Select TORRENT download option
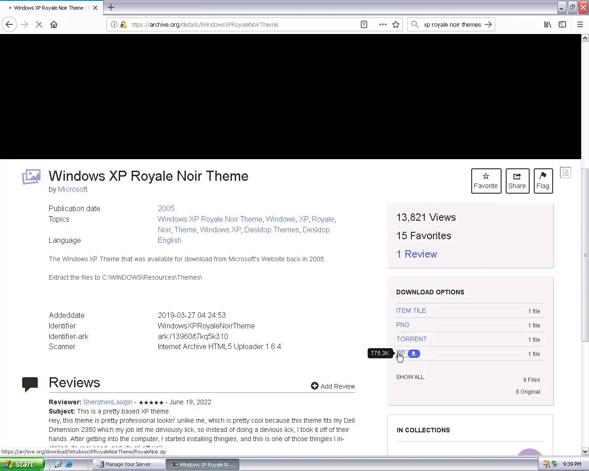589x471 pixels. point(411,339)
